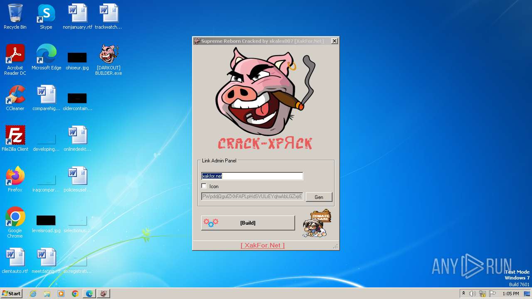Select the trackwatch document icon

pyautogui.click(x=108, y=17)
